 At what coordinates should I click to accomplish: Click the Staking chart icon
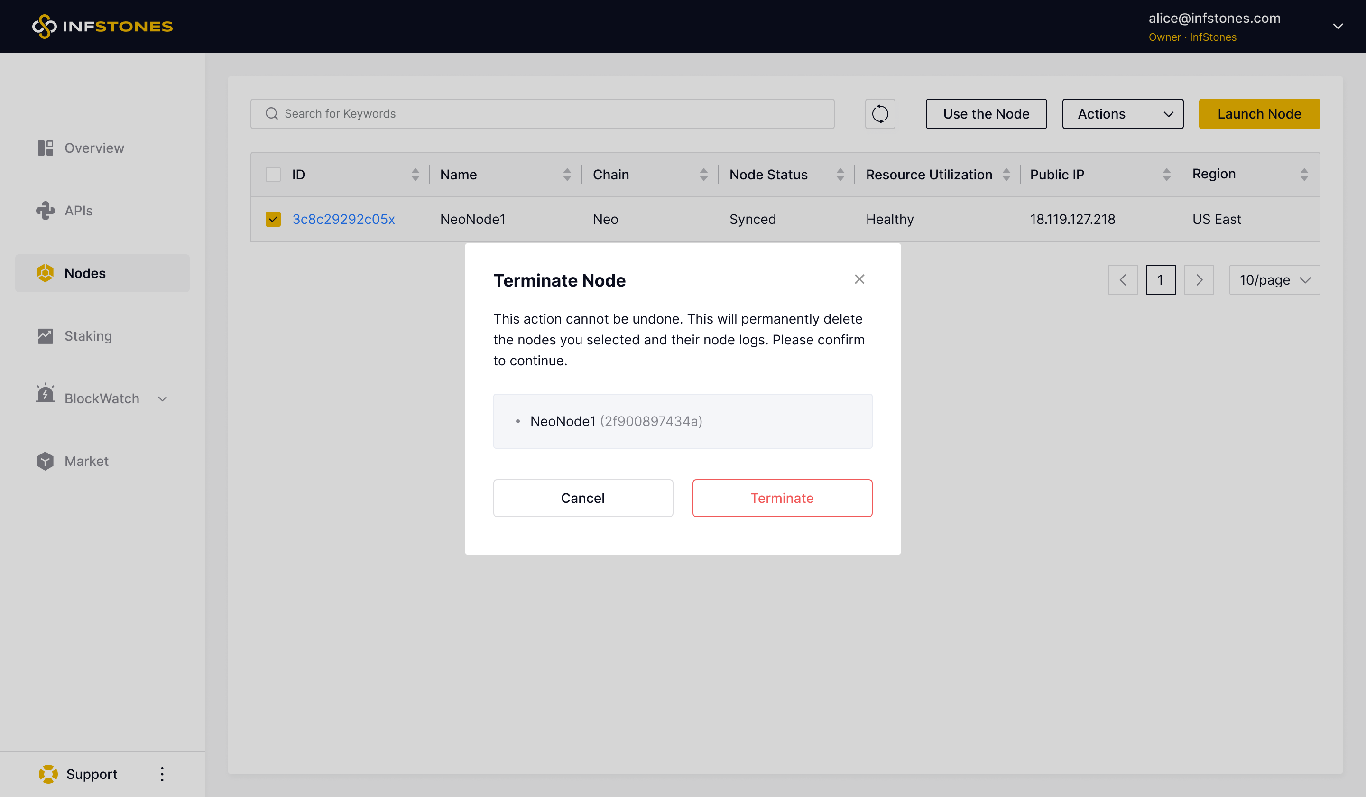[x=46, y=335]
